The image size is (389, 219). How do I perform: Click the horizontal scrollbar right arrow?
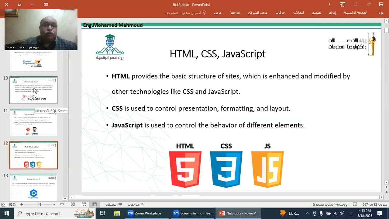(381, 197)
